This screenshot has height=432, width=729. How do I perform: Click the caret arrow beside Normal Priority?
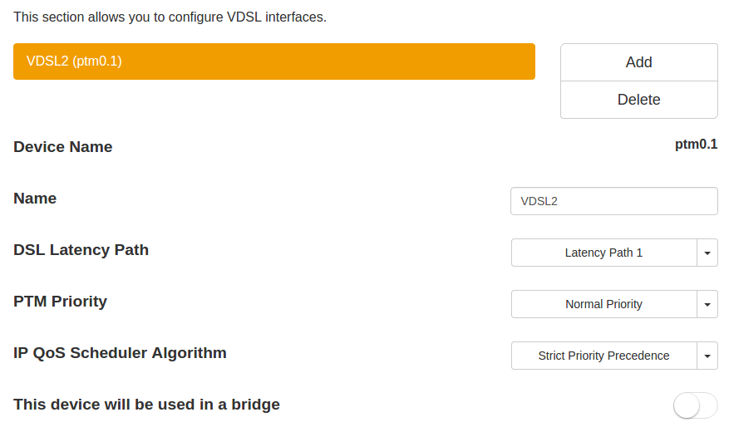click(707, 304)
